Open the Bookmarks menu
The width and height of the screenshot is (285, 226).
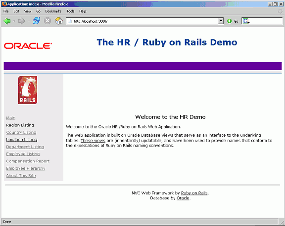tap(53, 11)
